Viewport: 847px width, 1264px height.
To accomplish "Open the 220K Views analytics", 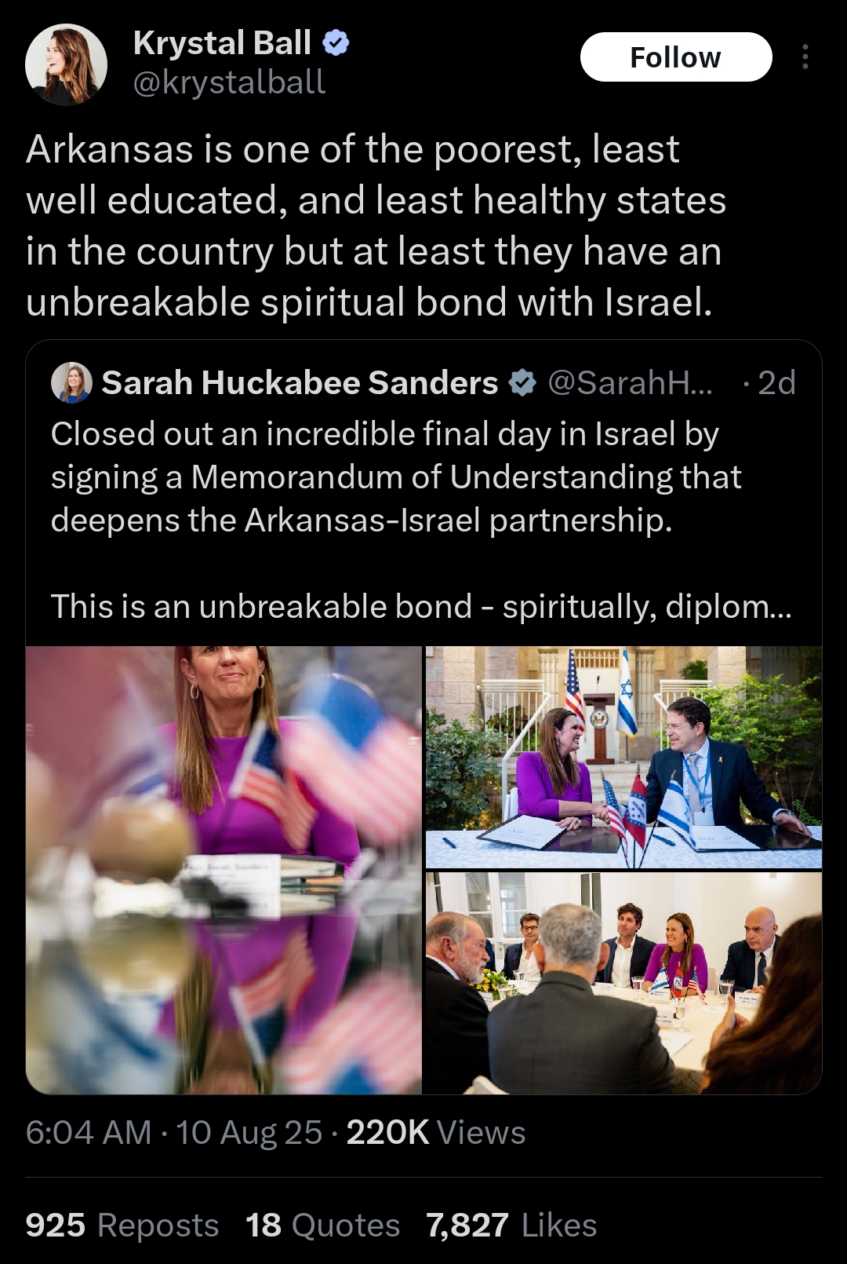I will (x=436, y=1132).
